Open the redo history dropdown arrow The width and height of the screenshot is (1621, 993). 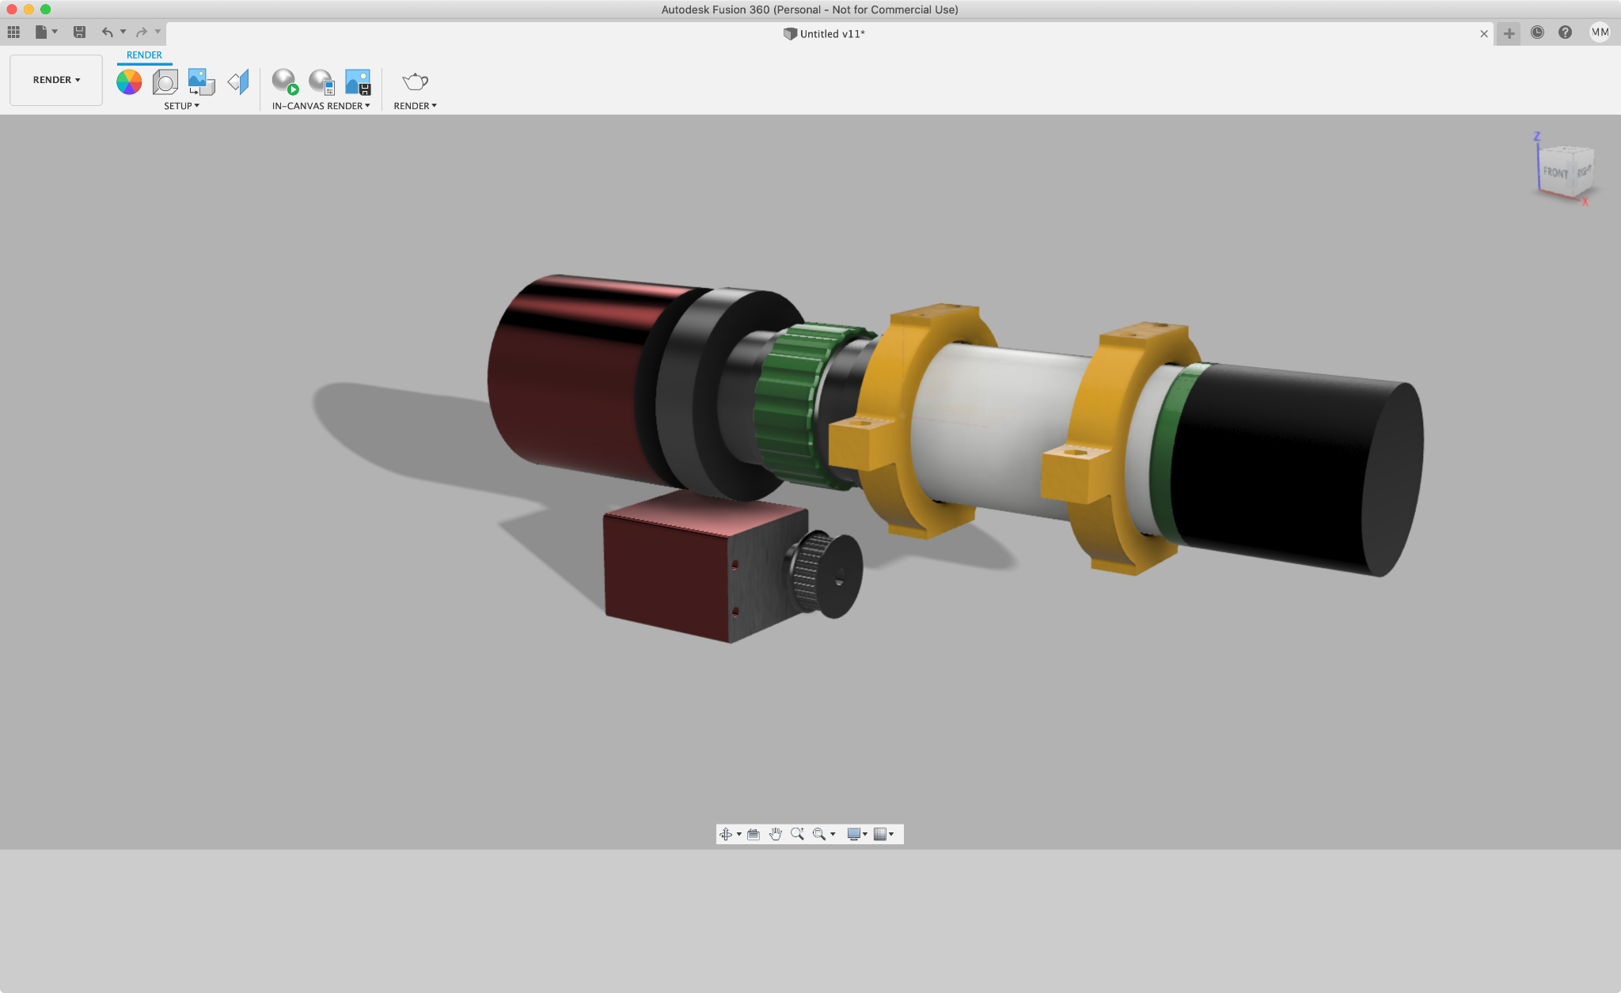(158, 32)
